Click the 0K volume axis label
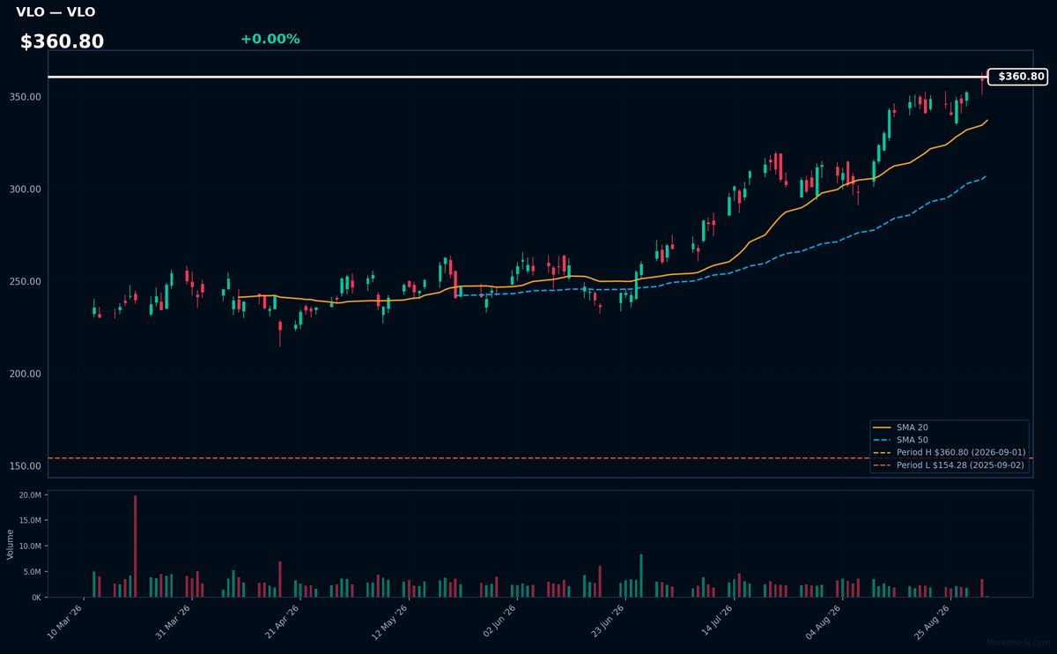The width and height of the screenshot is (1057, 654). click(36, 598)
